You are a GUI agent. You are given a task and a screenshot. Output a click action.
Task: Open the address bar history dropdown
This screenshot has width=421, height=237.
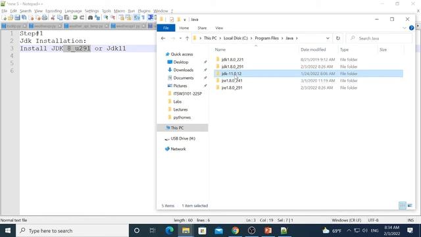tap(328, 38)
